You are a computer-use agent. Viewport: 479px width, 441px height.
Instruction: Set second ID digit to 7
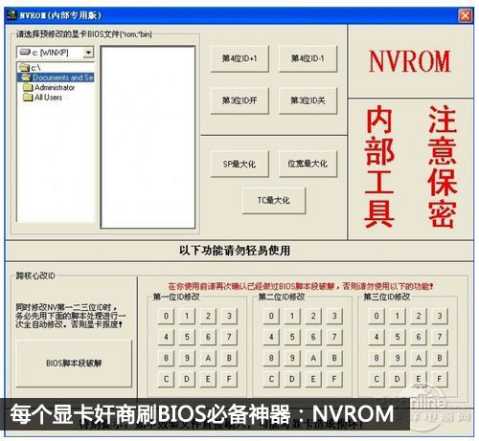pyautogui.click(x=334, y=337)
